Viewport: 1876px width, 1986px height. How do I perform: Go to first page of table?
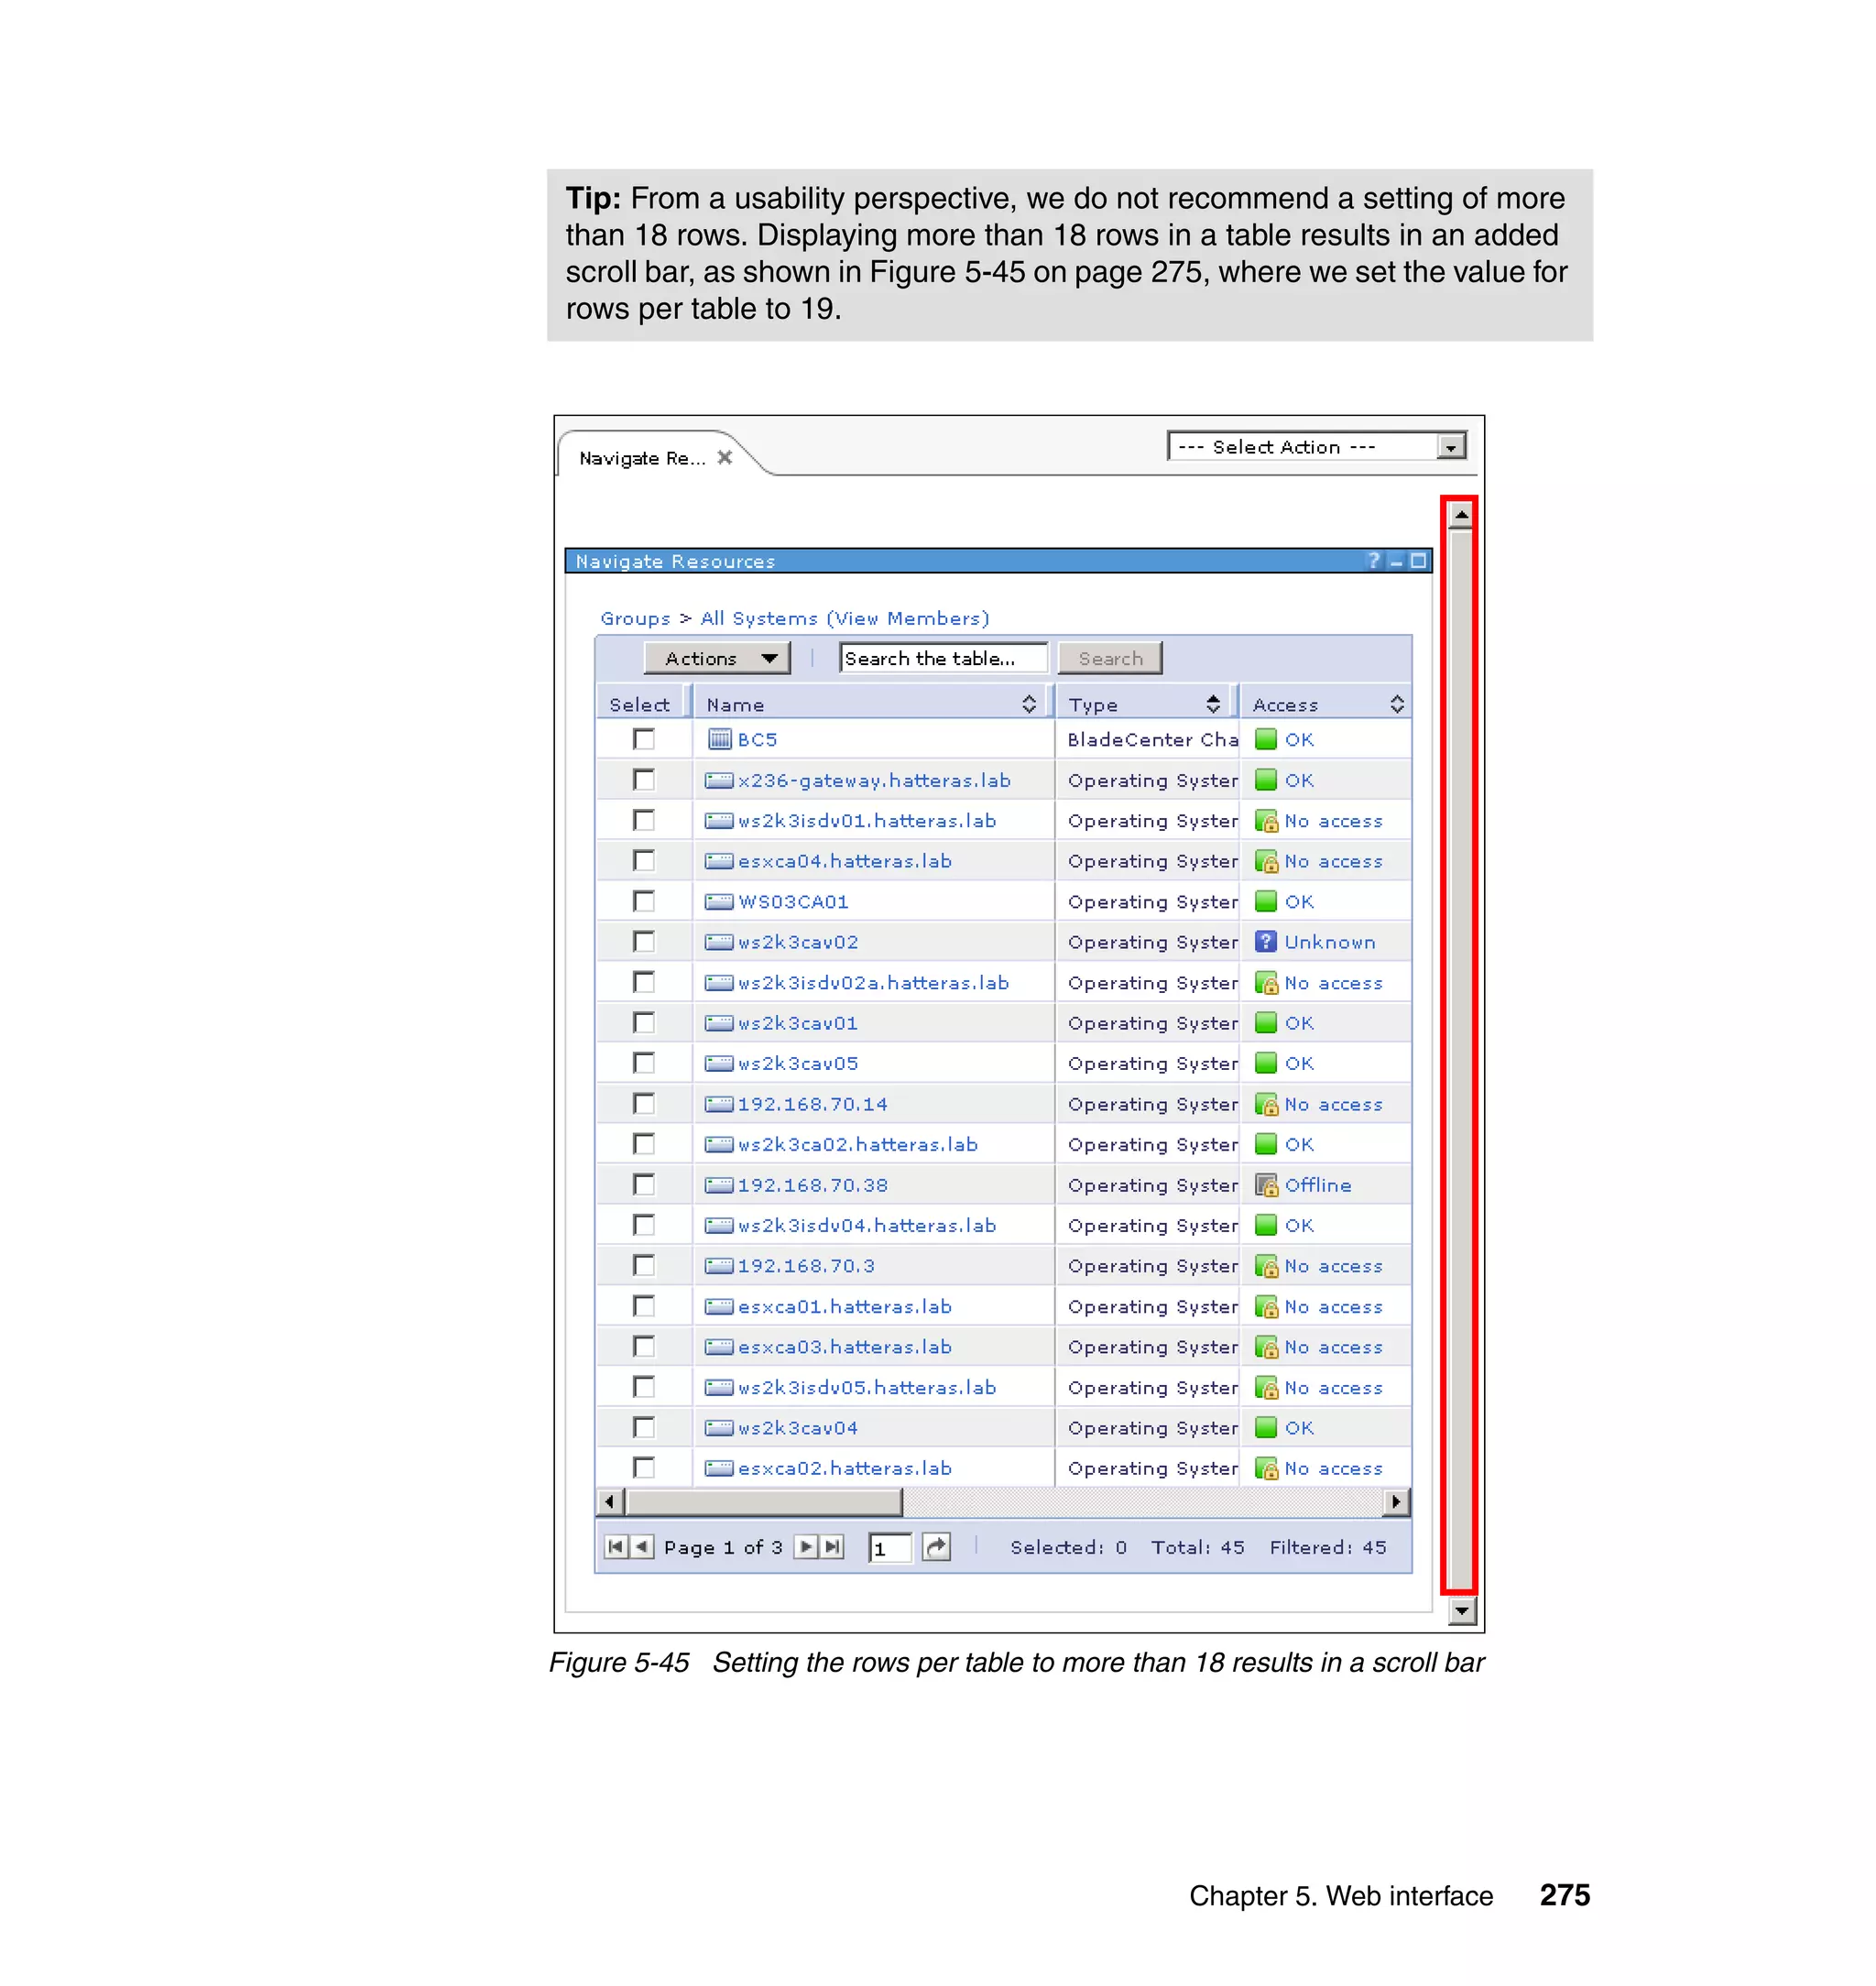616,1546
